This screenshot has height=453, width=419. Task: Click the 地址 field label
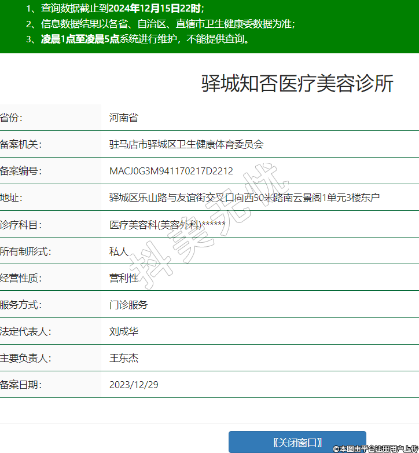[11, 198]
